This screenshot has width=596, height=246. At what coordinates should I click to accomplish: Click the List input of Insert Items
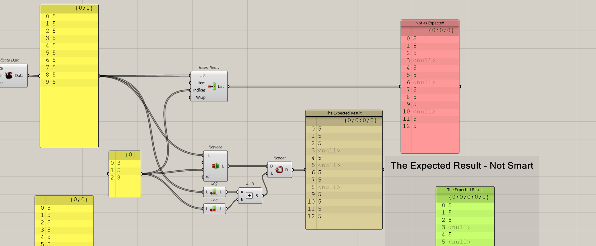click(203, 75)
